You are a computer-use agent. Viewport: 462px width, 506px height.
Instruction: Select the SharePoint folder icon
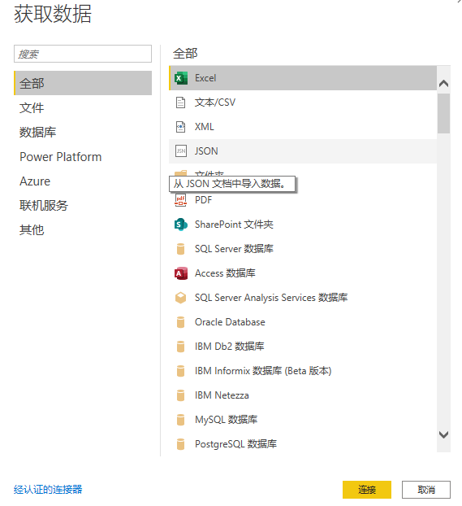[x=181, y=225]
